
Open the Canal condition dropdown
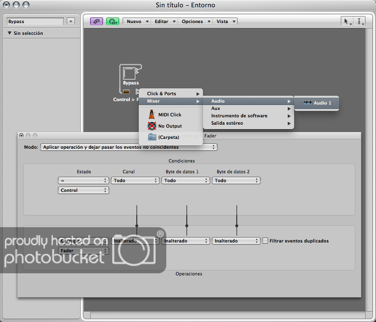[x=135, y=181]
